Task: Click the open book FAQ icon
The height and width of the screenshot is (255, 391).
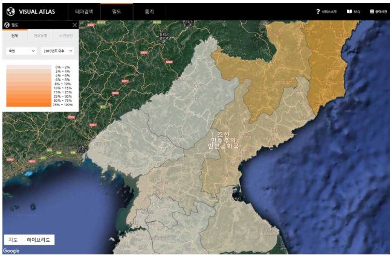Action: 349,11
